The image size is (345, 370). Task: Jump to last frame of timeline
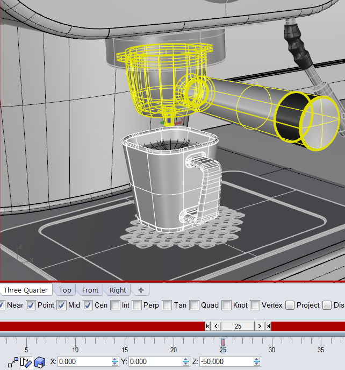point(268,326)
